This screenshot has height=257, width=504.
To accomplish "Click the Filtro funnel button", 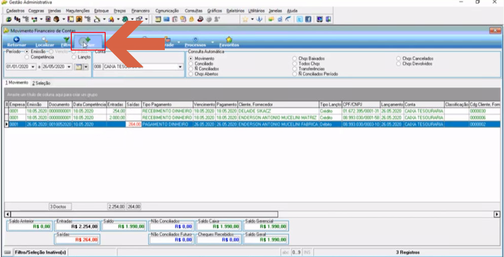I will point(66,42).
